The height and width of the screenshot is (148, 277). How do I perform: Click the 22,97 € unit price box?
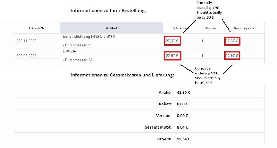click(173, 56)
